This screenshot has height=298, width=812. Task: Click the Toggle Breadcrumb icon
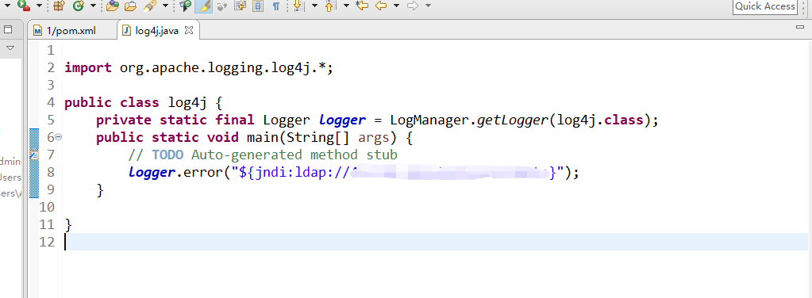pyautogui.click(x=185, y=6)
